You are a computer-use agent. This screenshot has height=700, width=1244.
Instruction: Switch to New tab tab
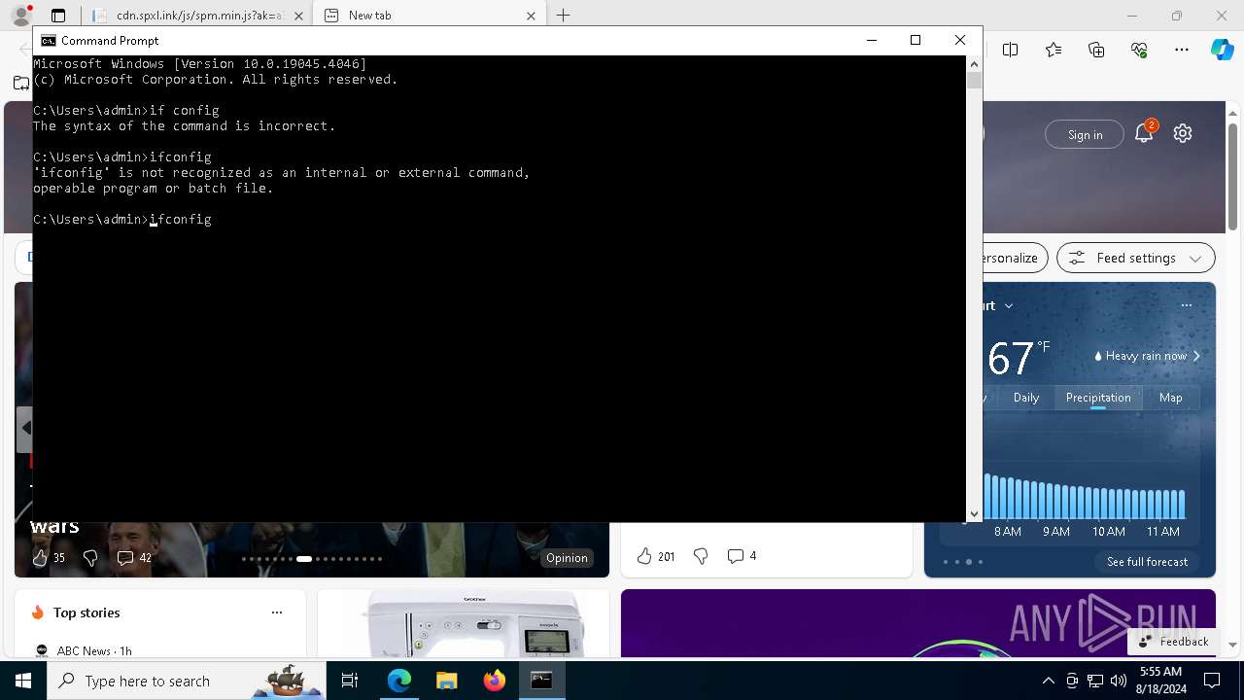(x=431, y=16)
